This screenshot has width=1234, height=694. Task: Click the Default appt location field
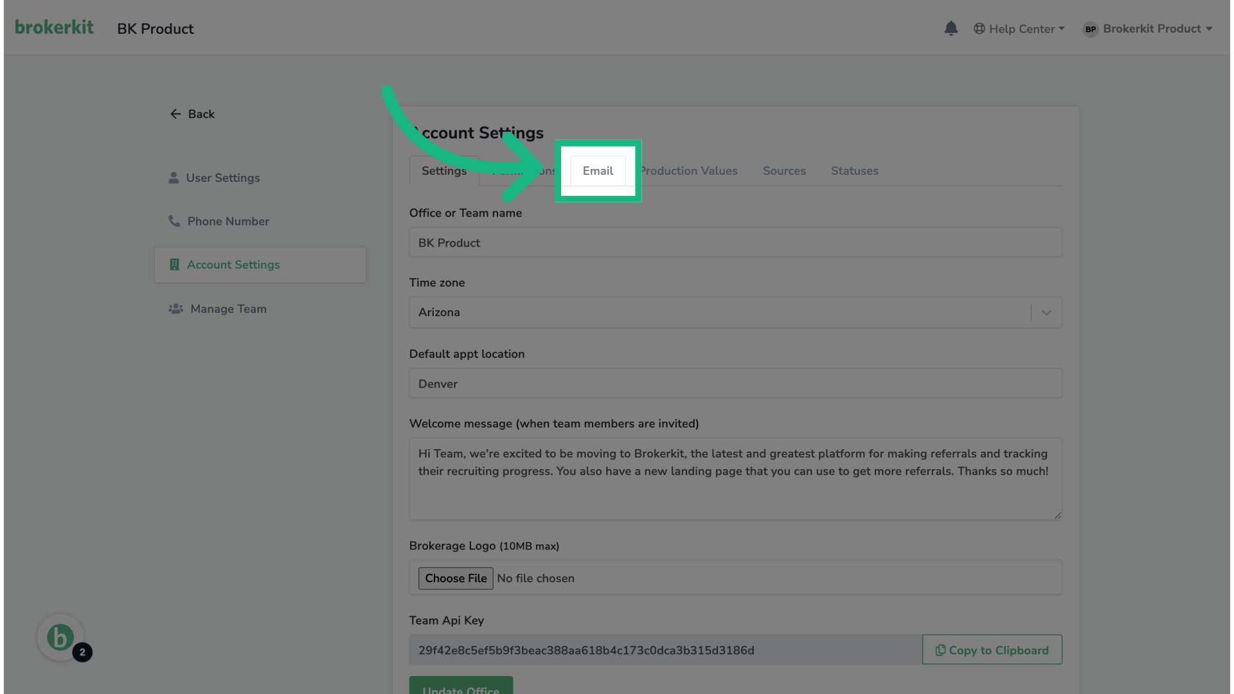pos(735,384)
